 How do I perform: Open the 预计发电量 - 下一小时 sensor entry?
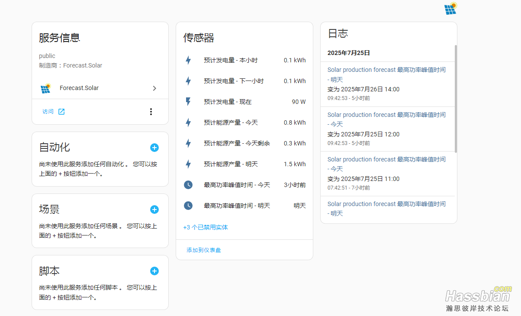pos(244,81)
